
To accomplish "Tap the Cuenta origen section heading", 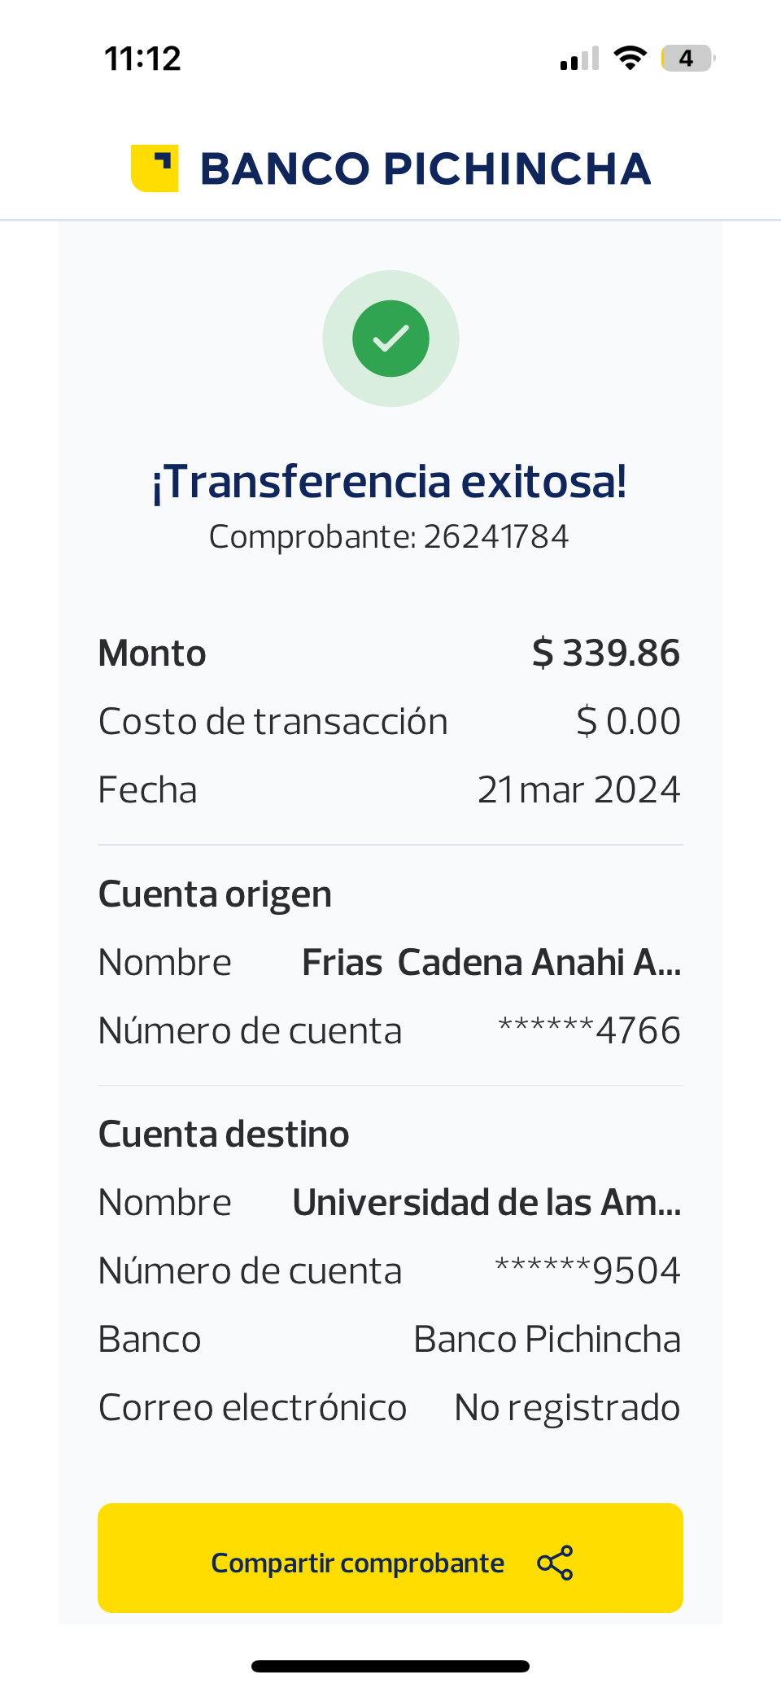I will pyautogui.click(x=215, y=894).
